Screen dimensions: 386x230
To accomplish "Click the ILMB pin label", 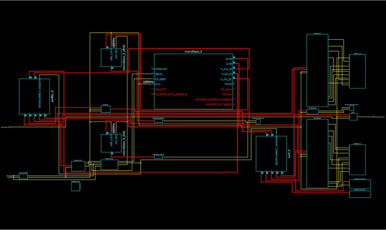I will pos(229,64).
